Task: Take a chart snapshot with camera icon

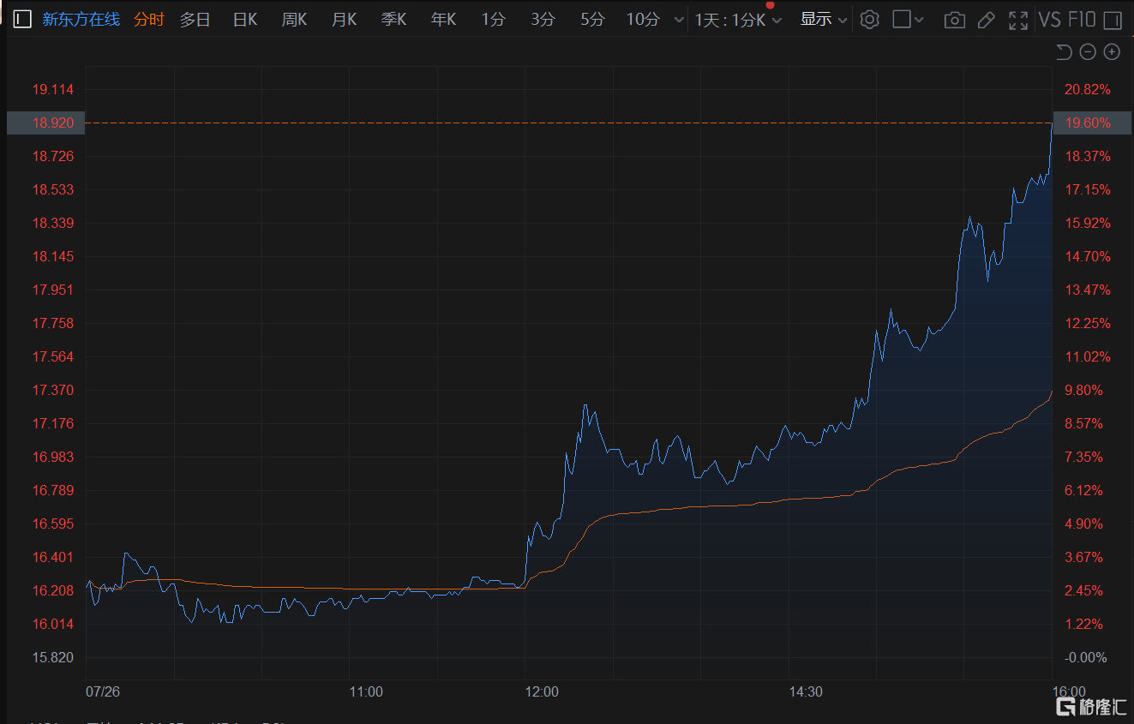Action: [x=954, y=20]
